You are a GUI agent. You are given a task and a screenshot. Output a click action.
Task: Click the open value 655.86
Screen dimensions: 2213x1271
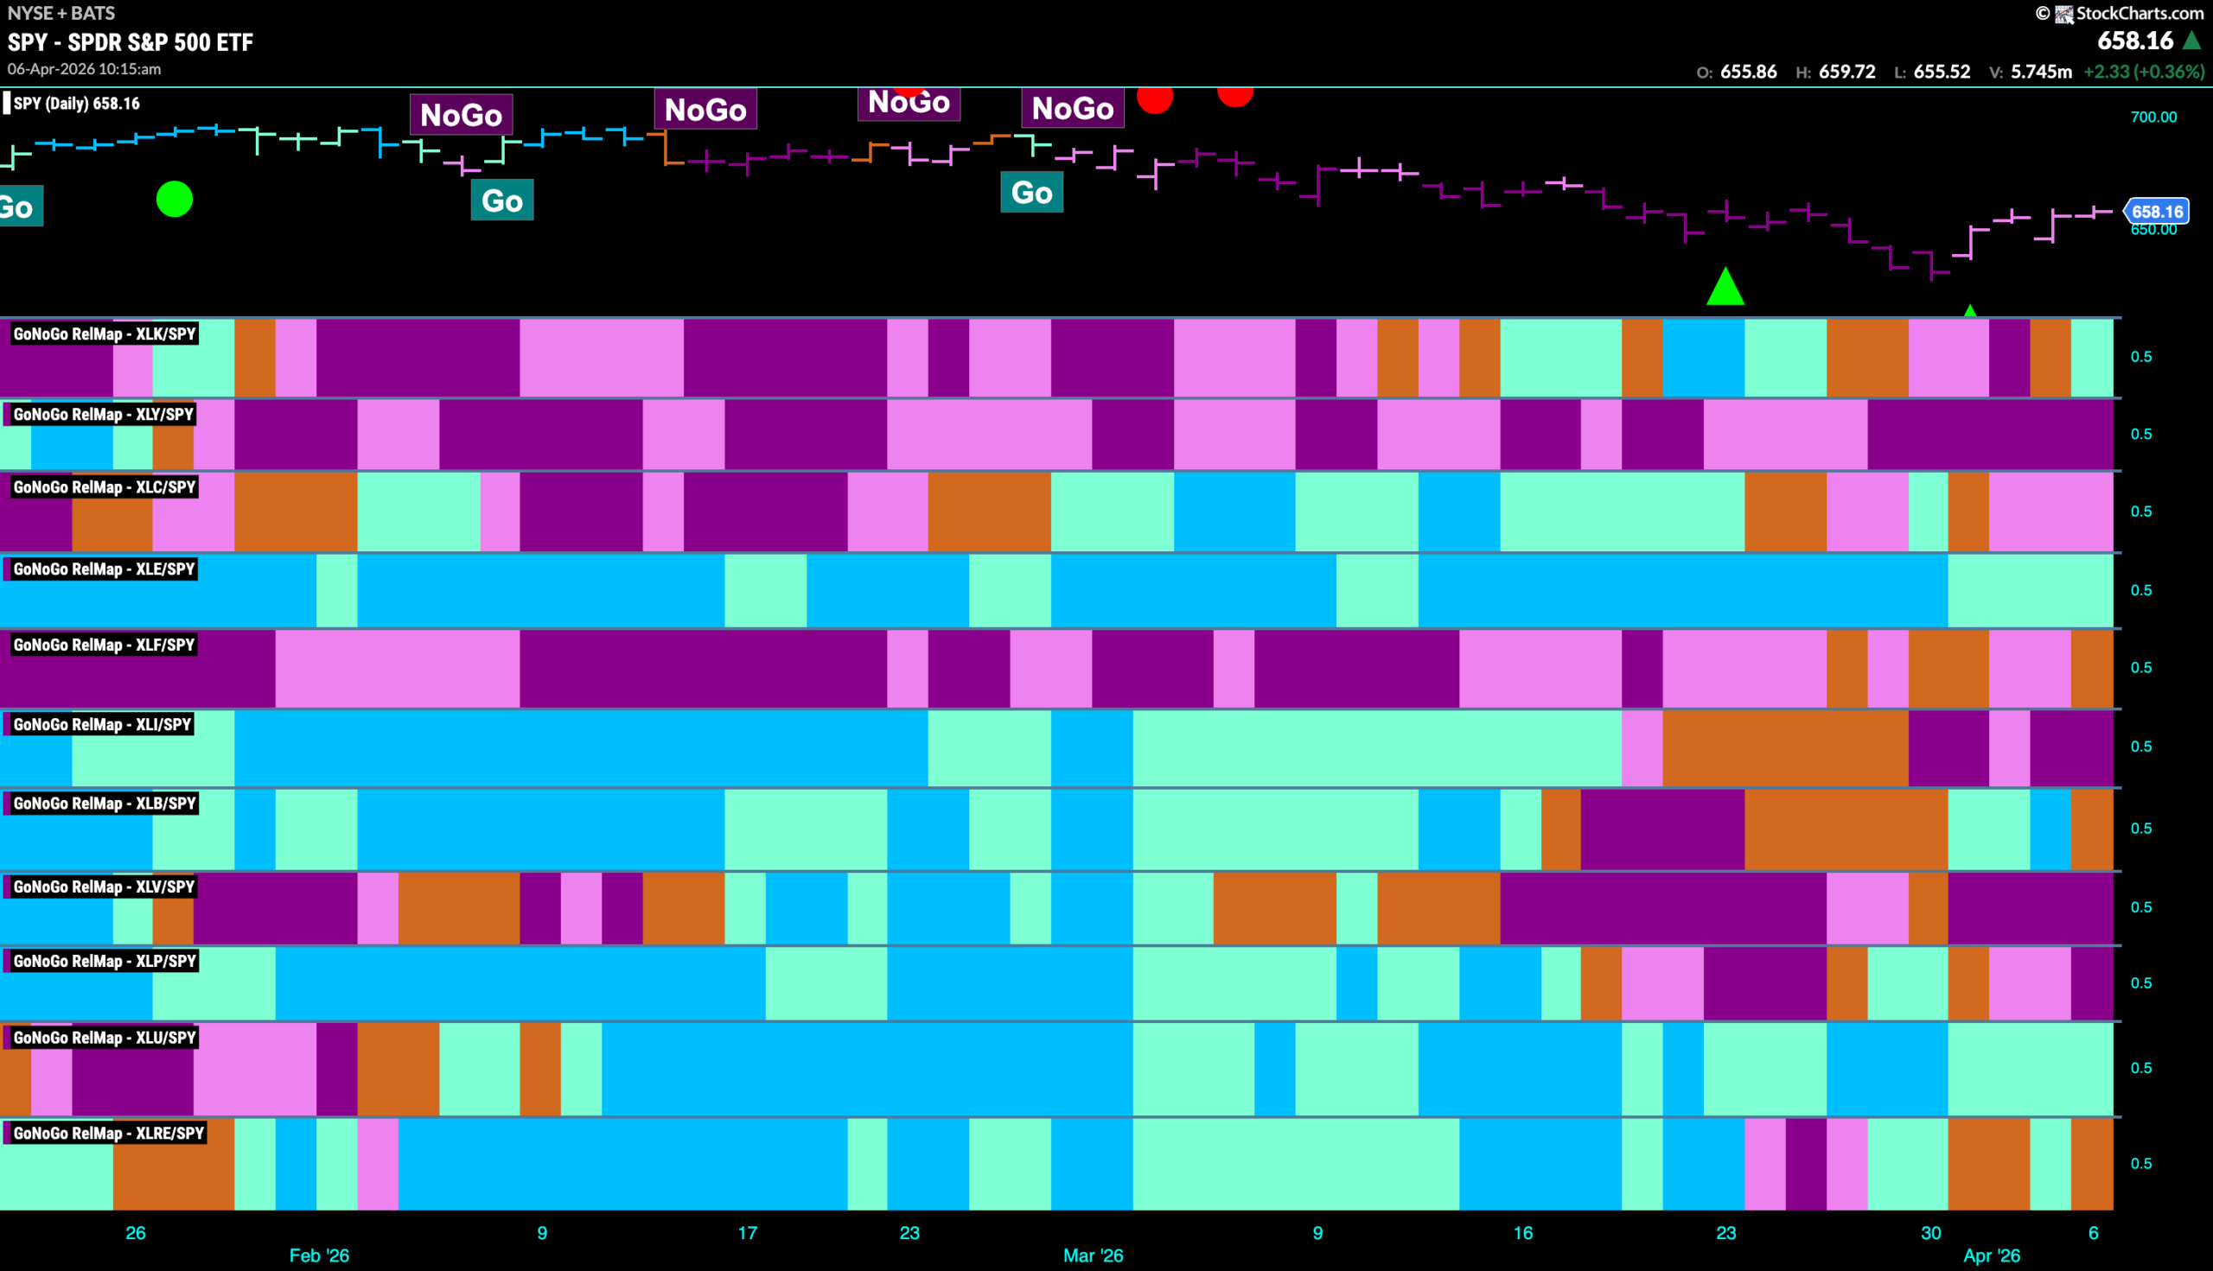1749,72
